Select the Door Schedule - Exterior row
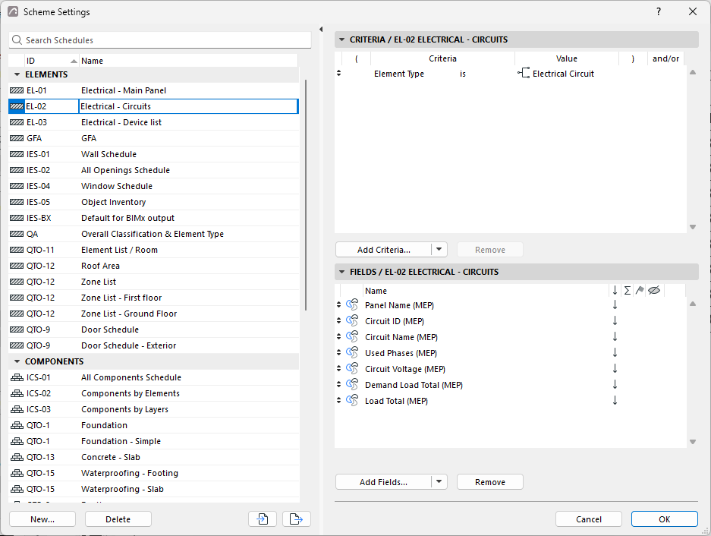The image size is (711, 536). tap(154, 345)
